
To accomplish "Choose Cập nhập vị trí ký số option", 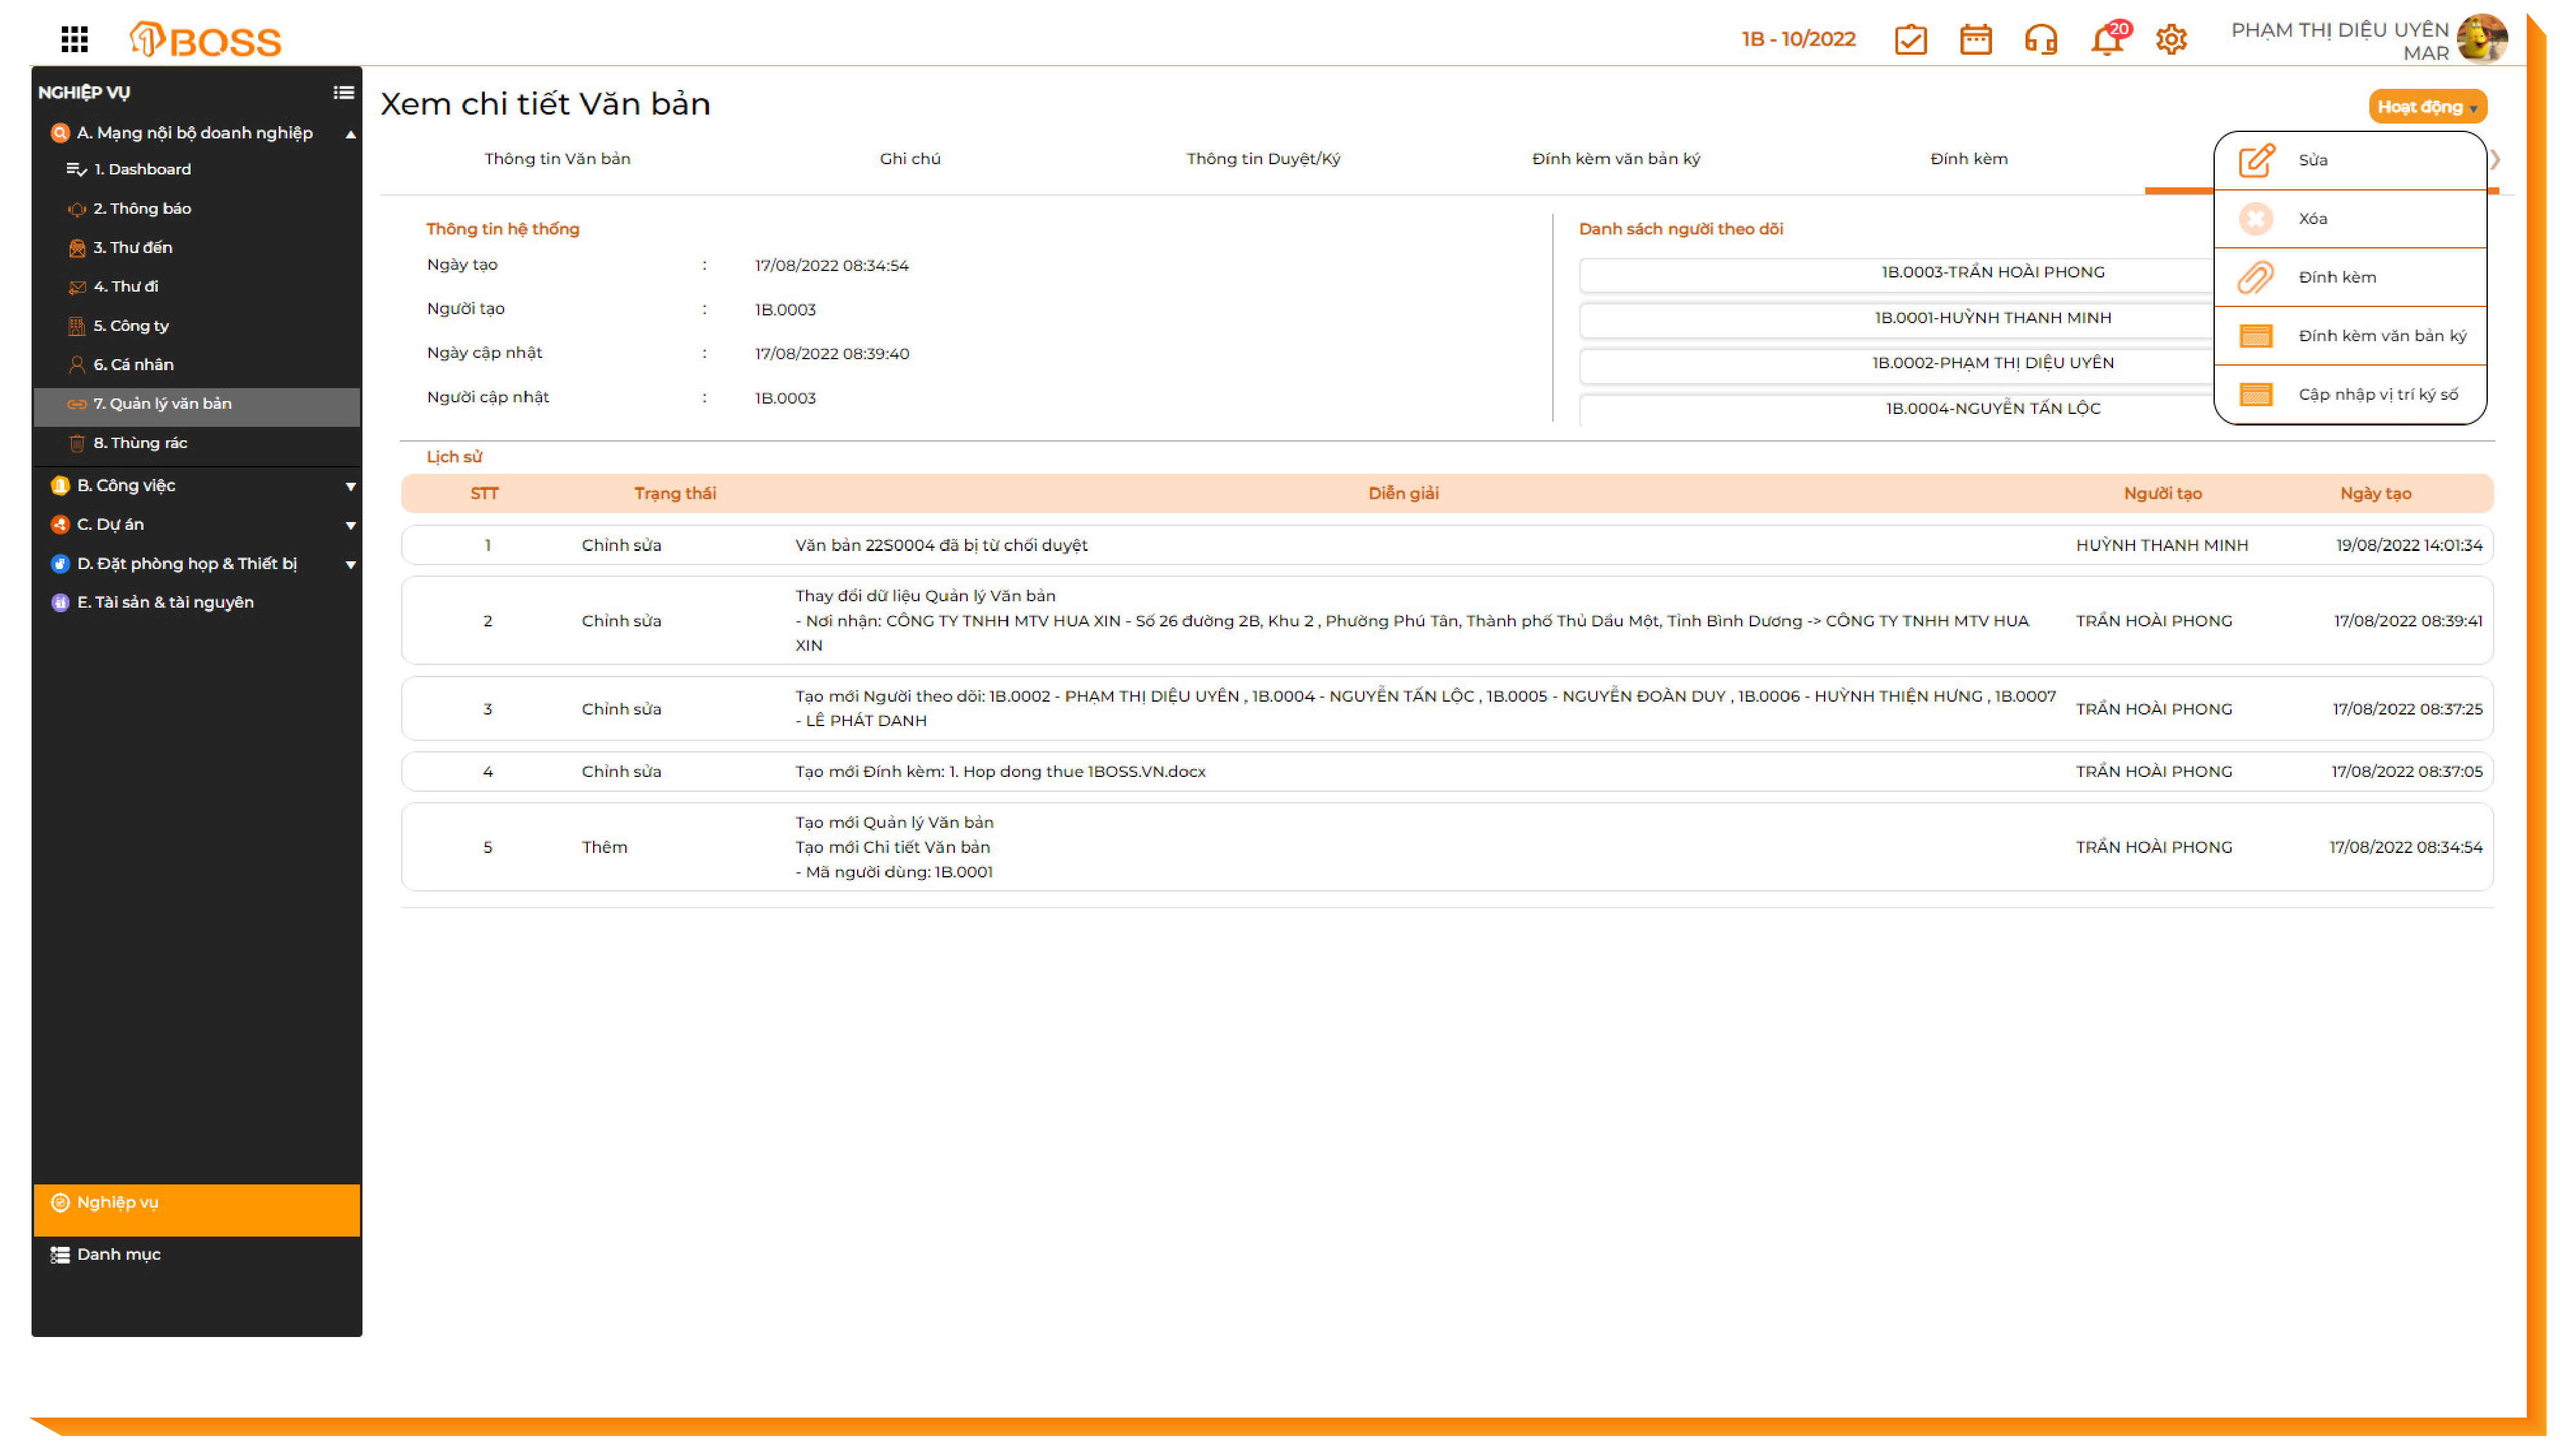I will point(2377,394).
